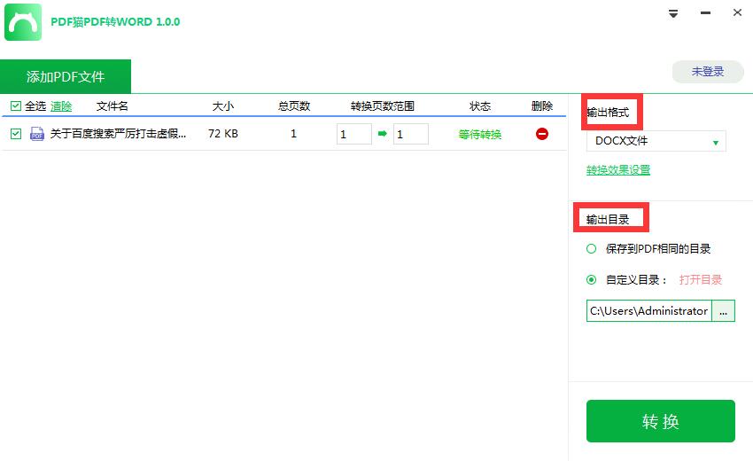Screen dimensions: 753x461
Task: Toggle the 全选 select-all checkbox
Action: coord(15,106)
